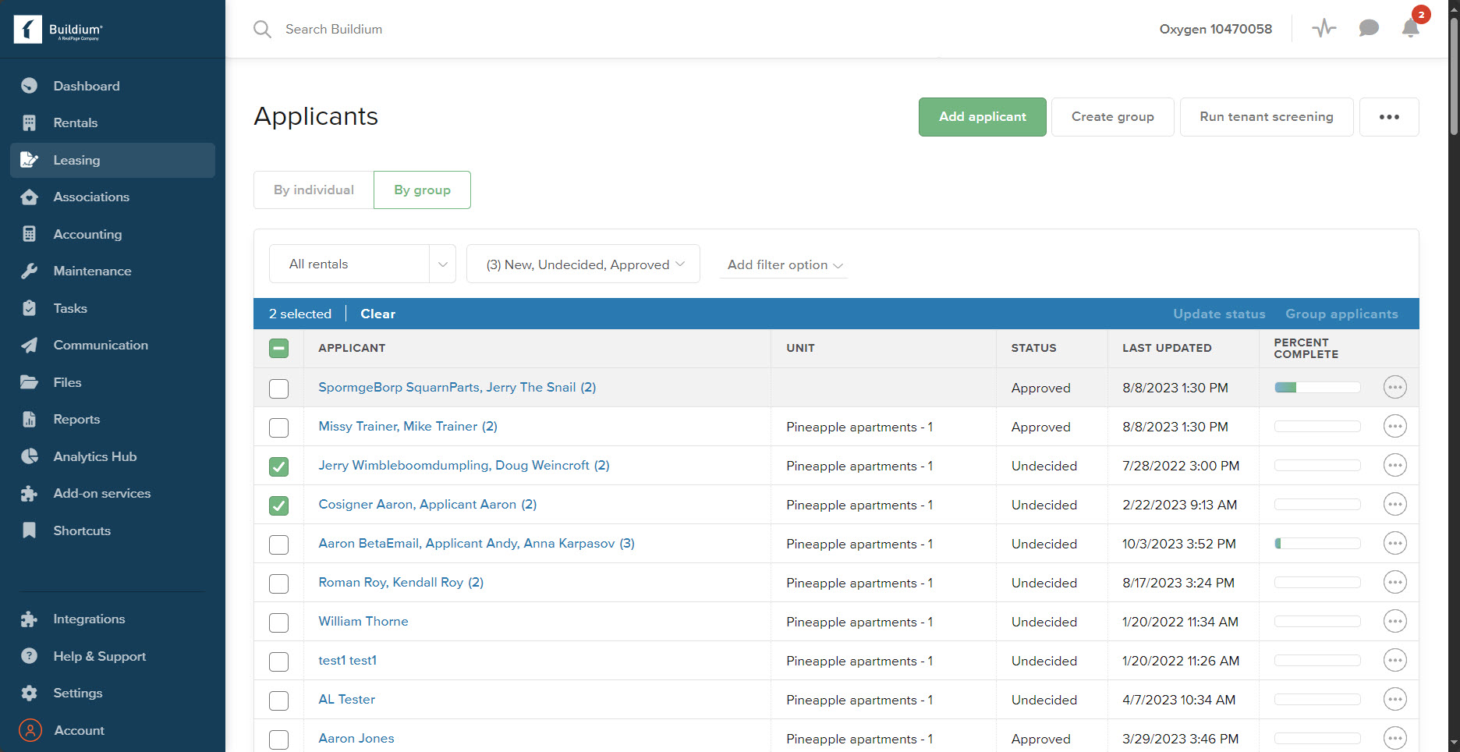
Task: Uncheck the Cosigner Aaron row checkbox
Action: pyautogui.click(x=278, y=505)
